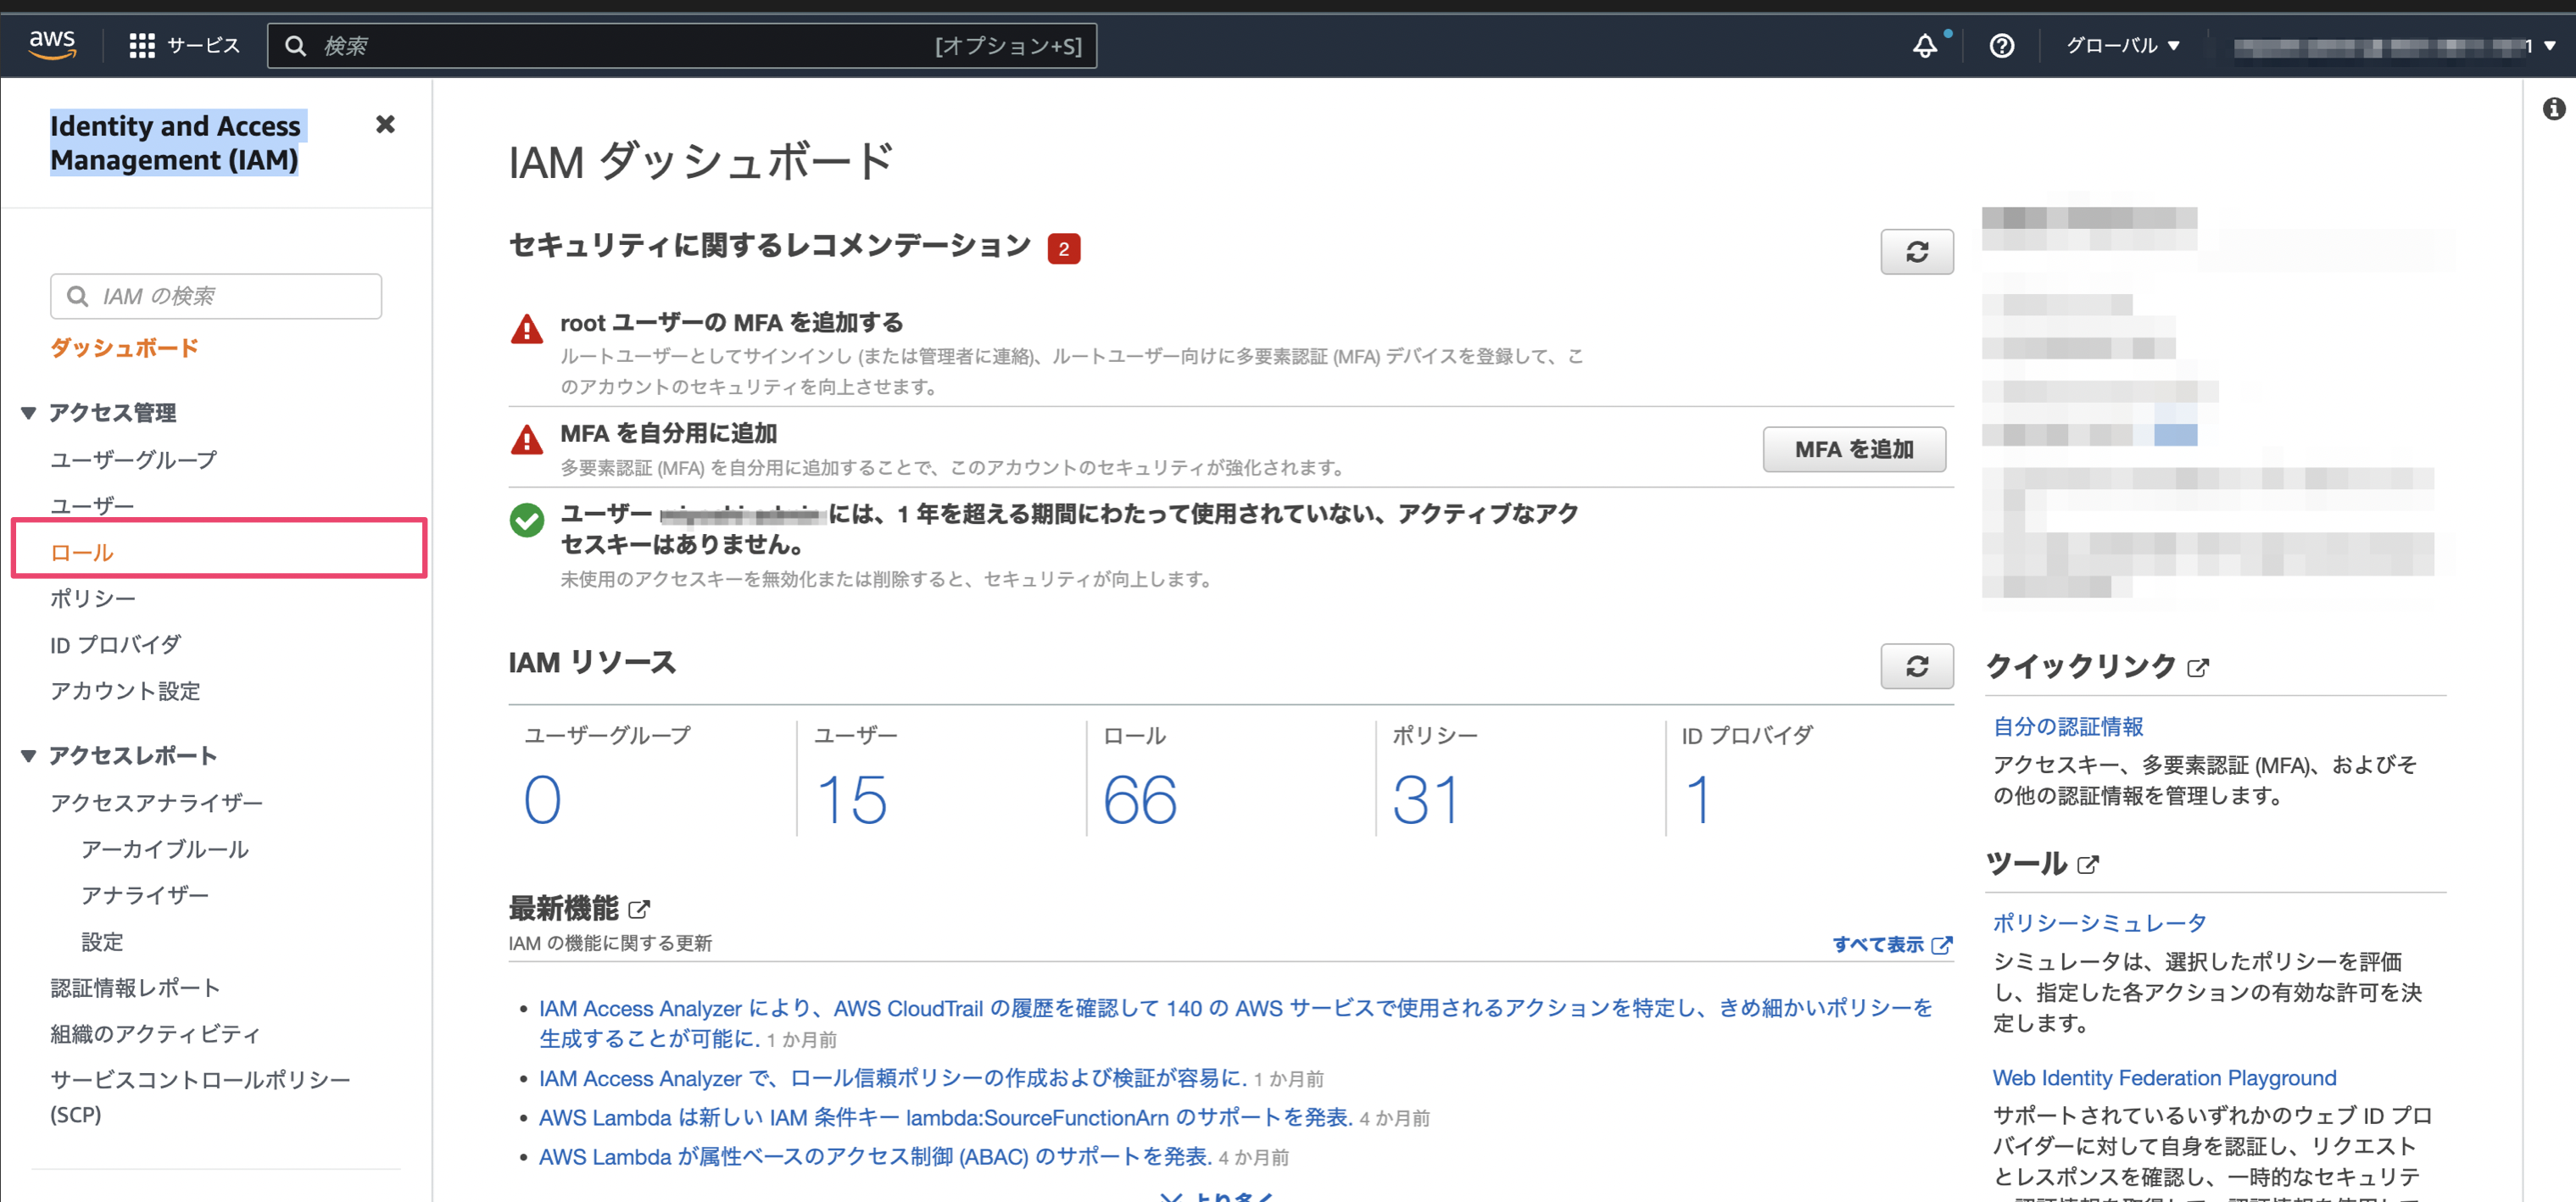This screenshot has height=1202, width=2576.
Task: Click into the IAM の検索 field
Action: (x=216, y=297)
